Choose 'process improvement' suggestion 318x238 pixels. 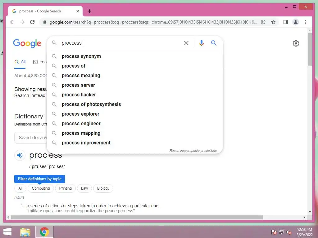pos(135,143)
